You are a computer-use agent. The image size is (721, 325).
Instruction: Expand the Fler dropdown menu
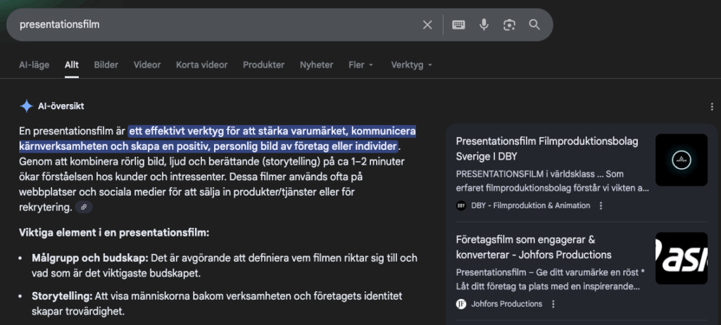(360, 65)
